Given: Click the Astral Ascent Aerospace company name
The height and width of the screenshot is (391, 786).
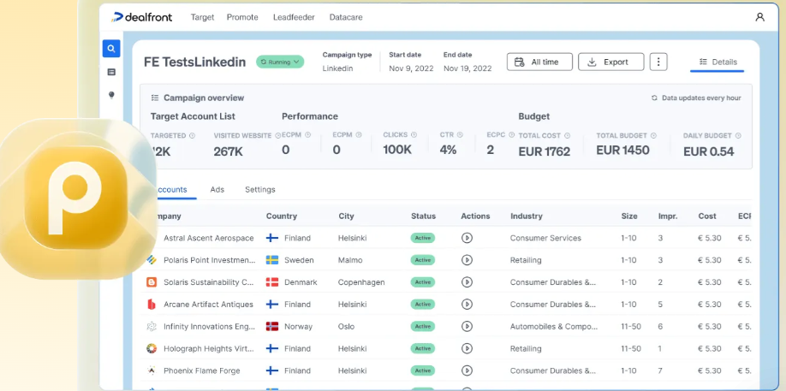Looking at the screenshot, I should coord(209,238).
